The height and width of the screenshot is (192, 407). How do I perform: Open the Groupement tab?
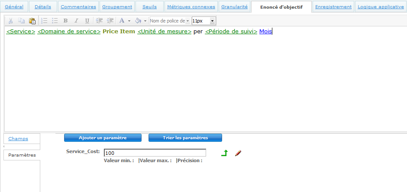[117, 7]
